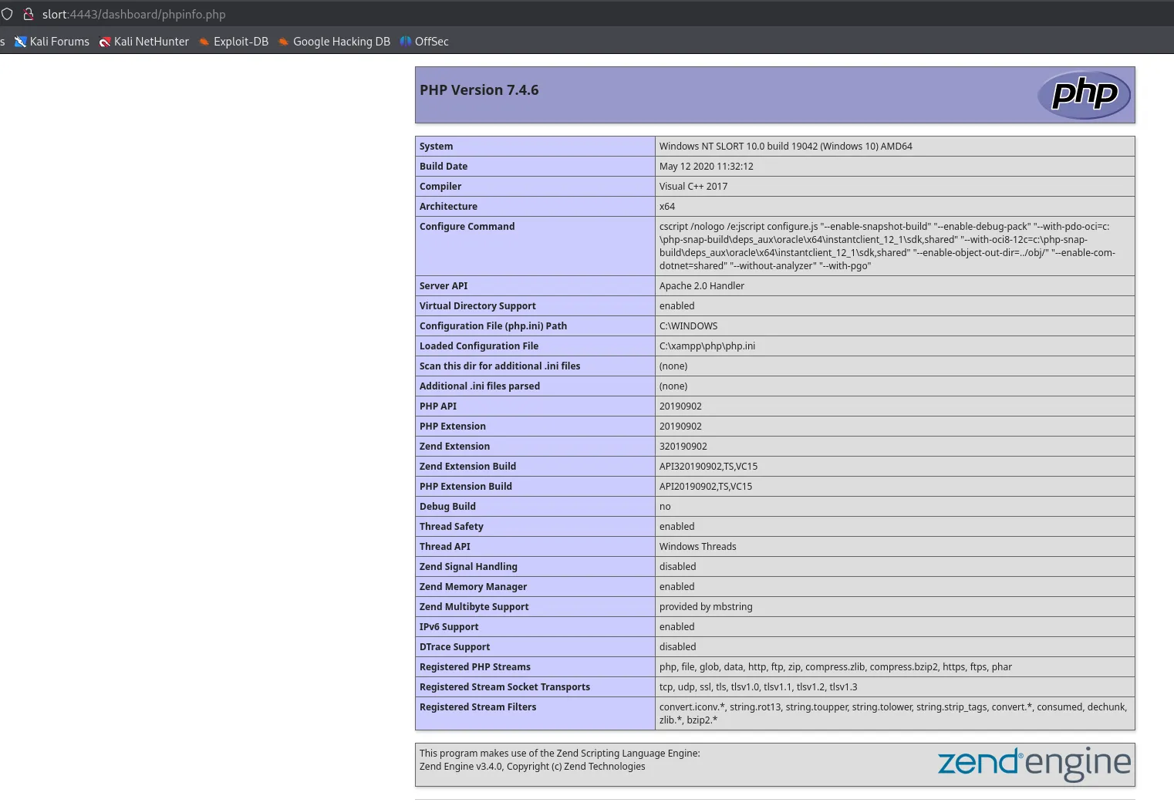Click the PHP Version 7.4.6 heading

(479, 90)
